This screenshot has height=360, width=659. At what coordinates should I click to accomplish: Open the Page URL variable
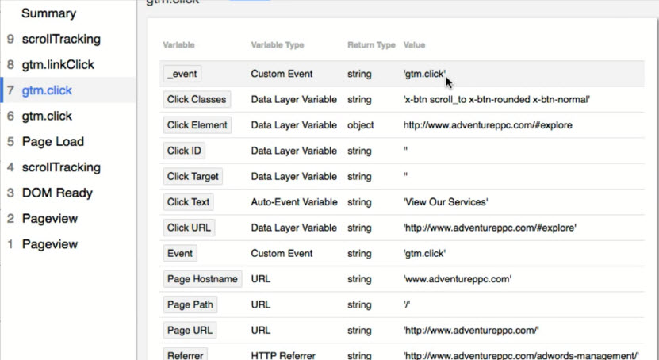point(189,330)
